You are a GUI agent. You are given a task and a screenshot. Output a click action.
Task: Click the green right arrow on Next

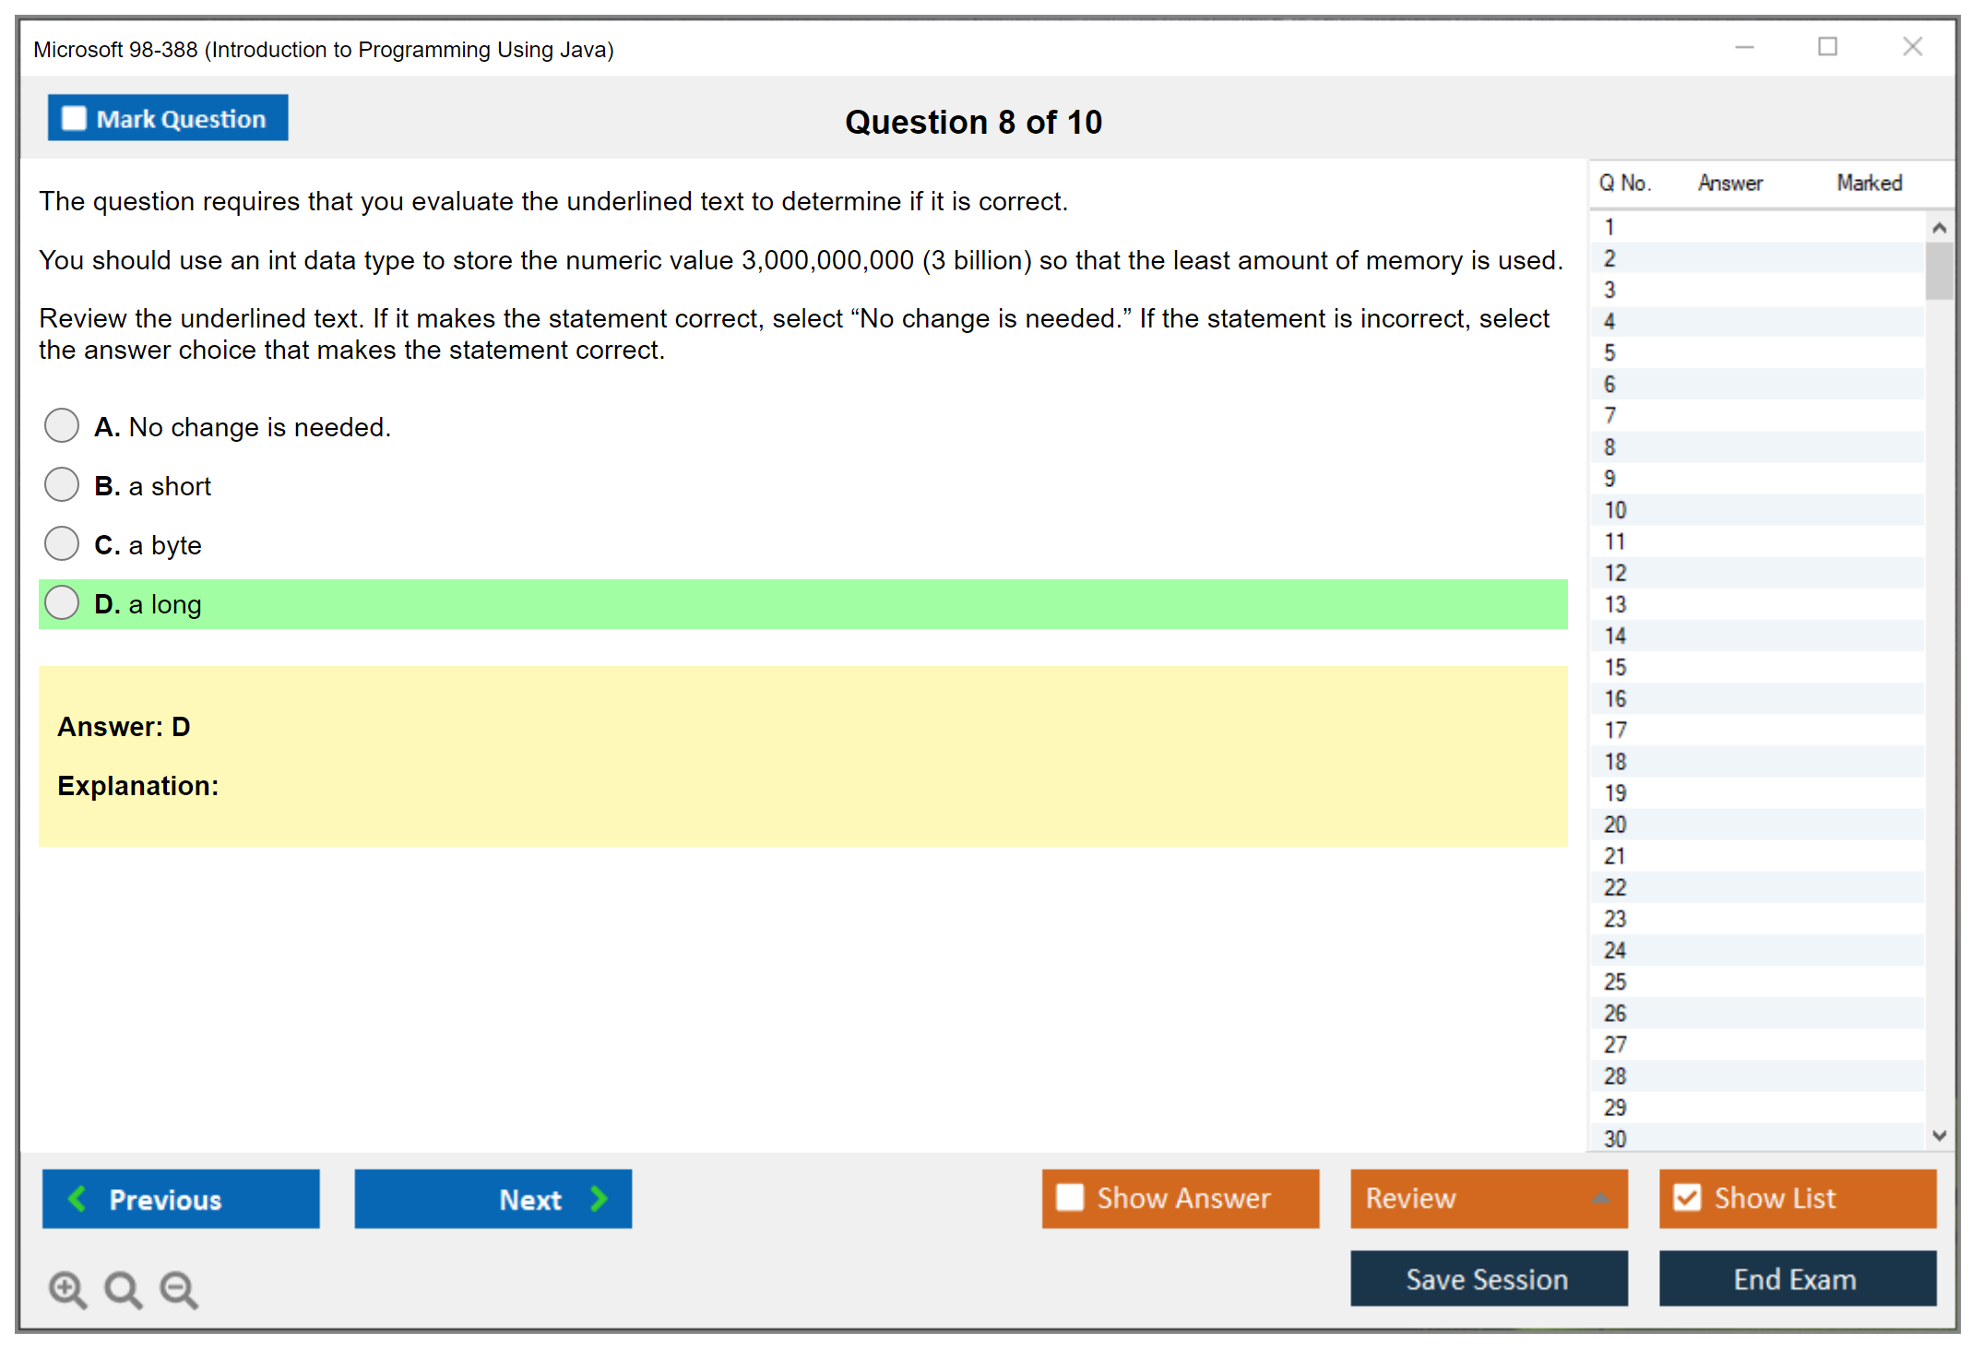599,1198
